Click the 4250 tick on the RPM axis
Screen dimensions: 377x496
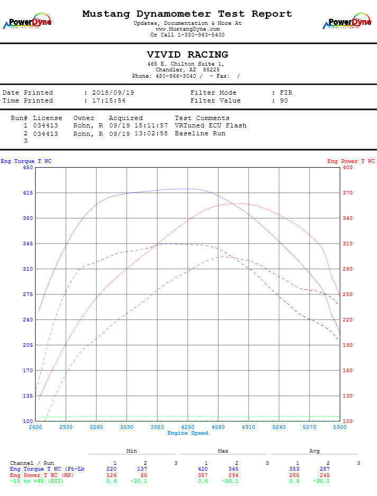point(188,427)
